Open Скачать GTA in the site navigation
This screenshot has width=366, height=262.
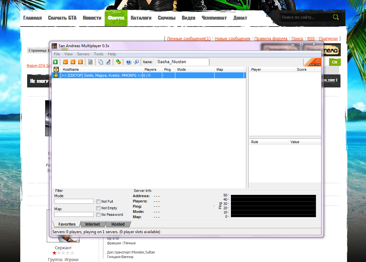(62, 18)
